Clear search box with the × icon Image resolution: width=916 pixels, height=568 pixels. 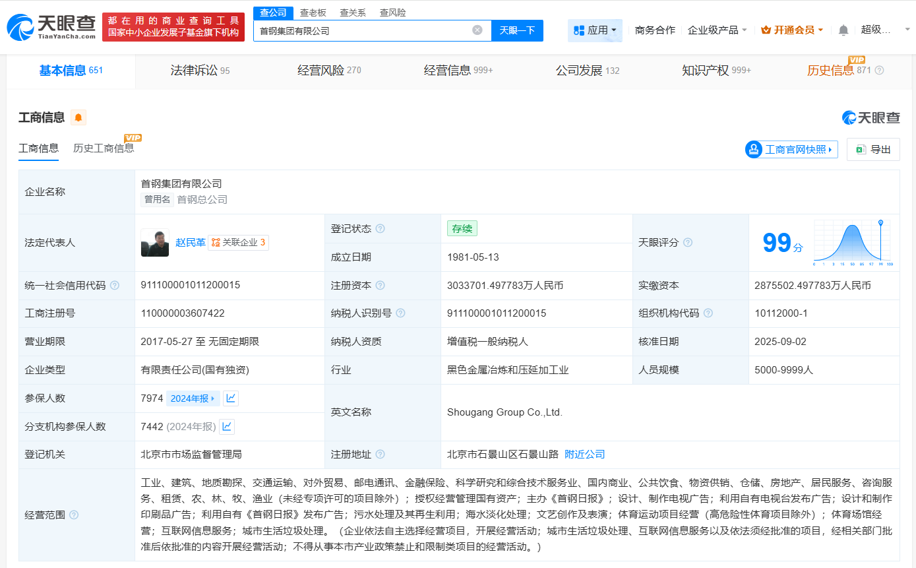tap(477, 30)
